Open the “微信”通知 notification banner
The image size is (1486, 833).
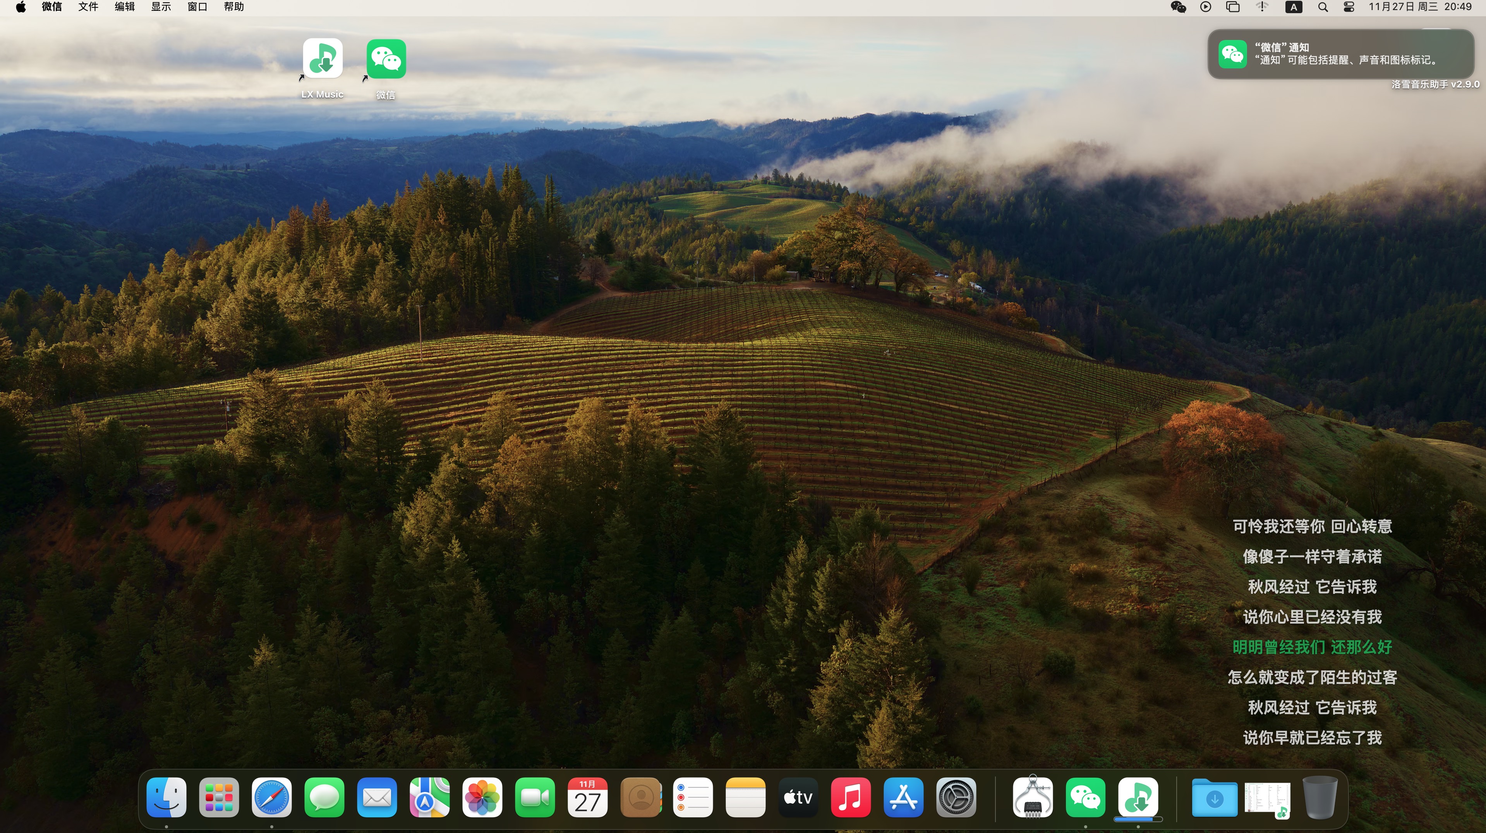pyautogui.click(x=1341, y=54)
